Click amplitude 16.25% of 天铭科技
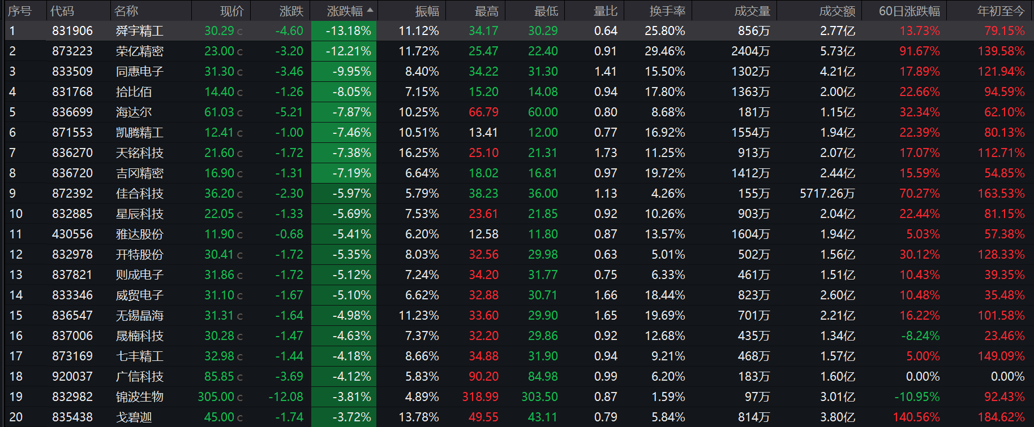The width and height of the screenshot is (1034, 427). click(x=419, y=153)
